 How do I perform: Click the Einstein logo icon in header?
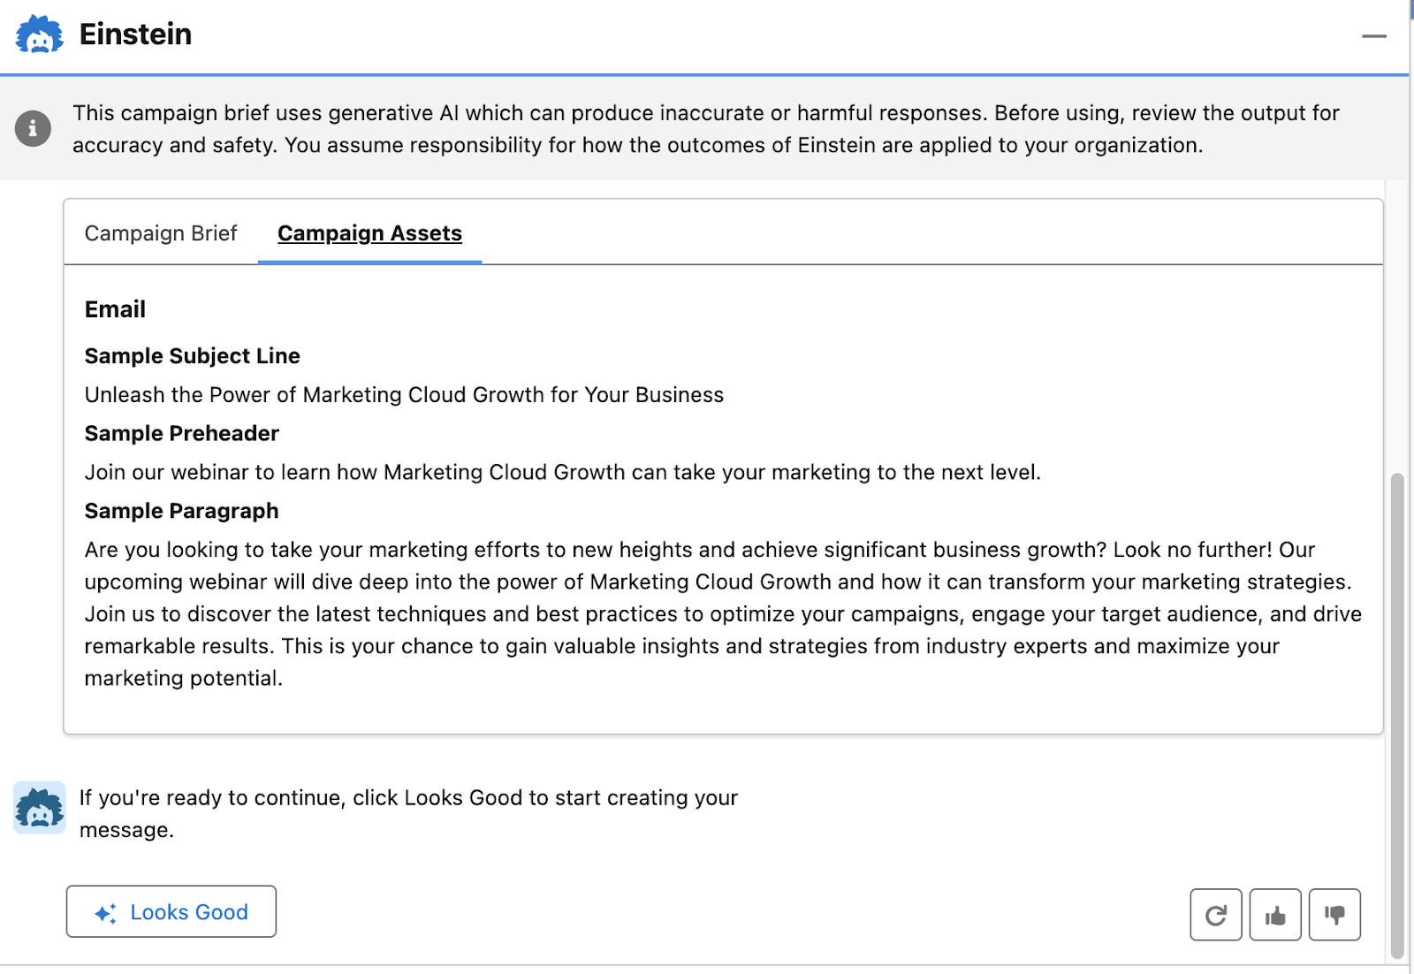pos(40,34)
